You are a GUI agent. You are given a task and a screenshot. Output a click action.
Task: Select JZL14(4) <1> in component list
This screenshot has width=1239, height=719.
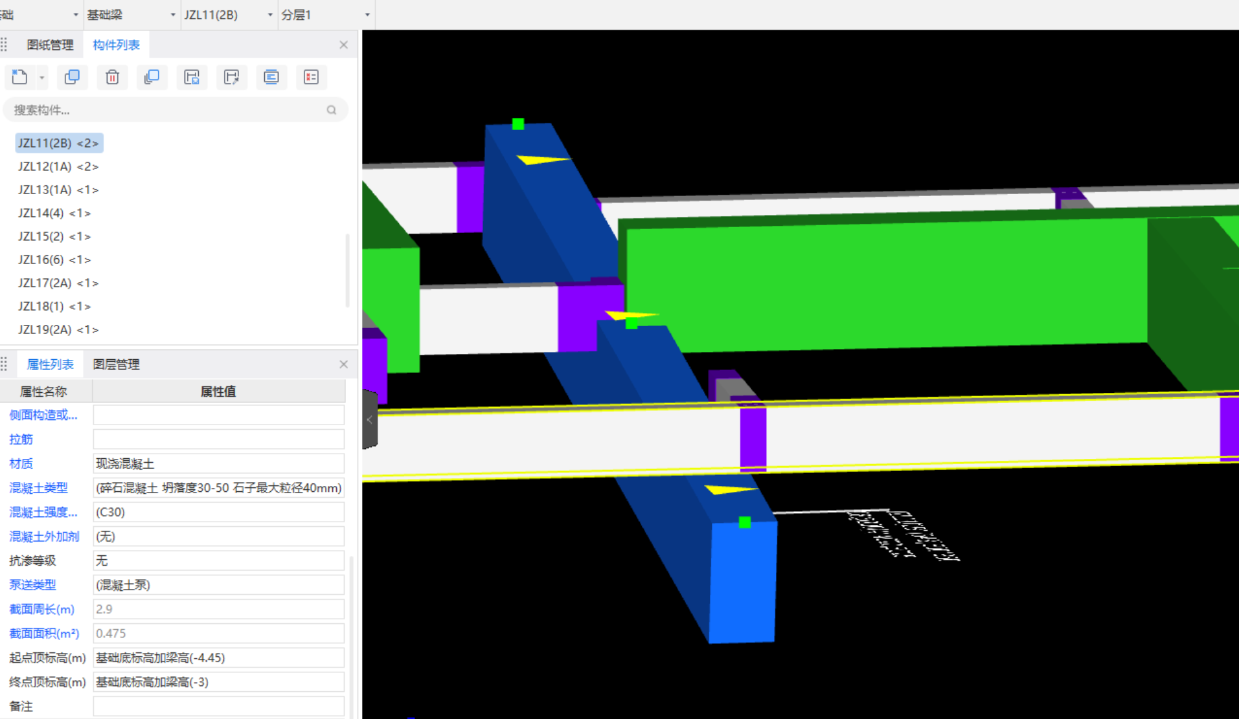(x=54, y=213)
